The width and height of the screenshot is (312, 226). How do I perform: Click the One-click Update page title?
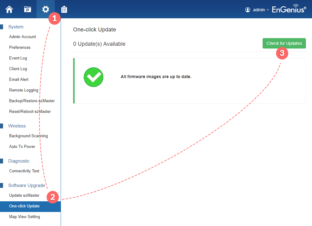pos(94,30)
